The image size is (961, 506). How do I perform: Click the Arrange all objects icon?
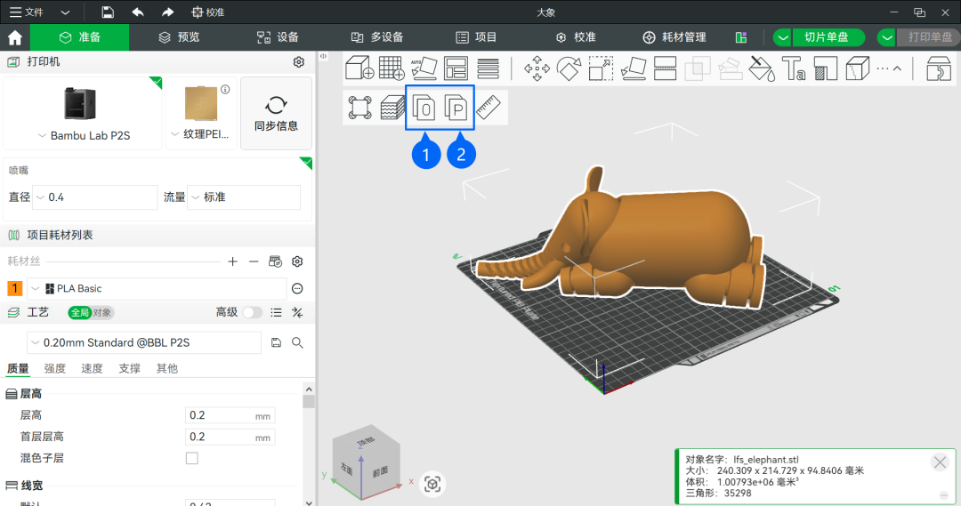click(x=456, y=68)
